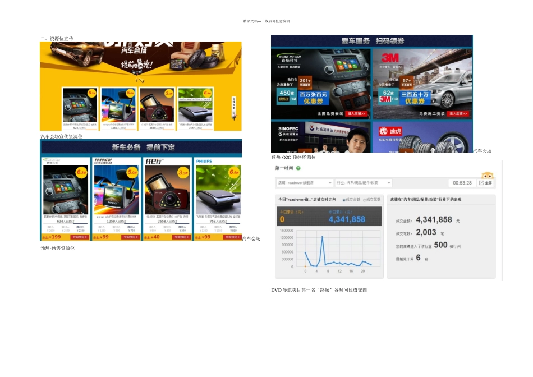
Task: Click the 2,003 transaction count value
Action: pos(426,232)
